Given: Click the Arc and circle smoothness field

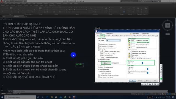Looking at the screenshot, I should 133,40.
